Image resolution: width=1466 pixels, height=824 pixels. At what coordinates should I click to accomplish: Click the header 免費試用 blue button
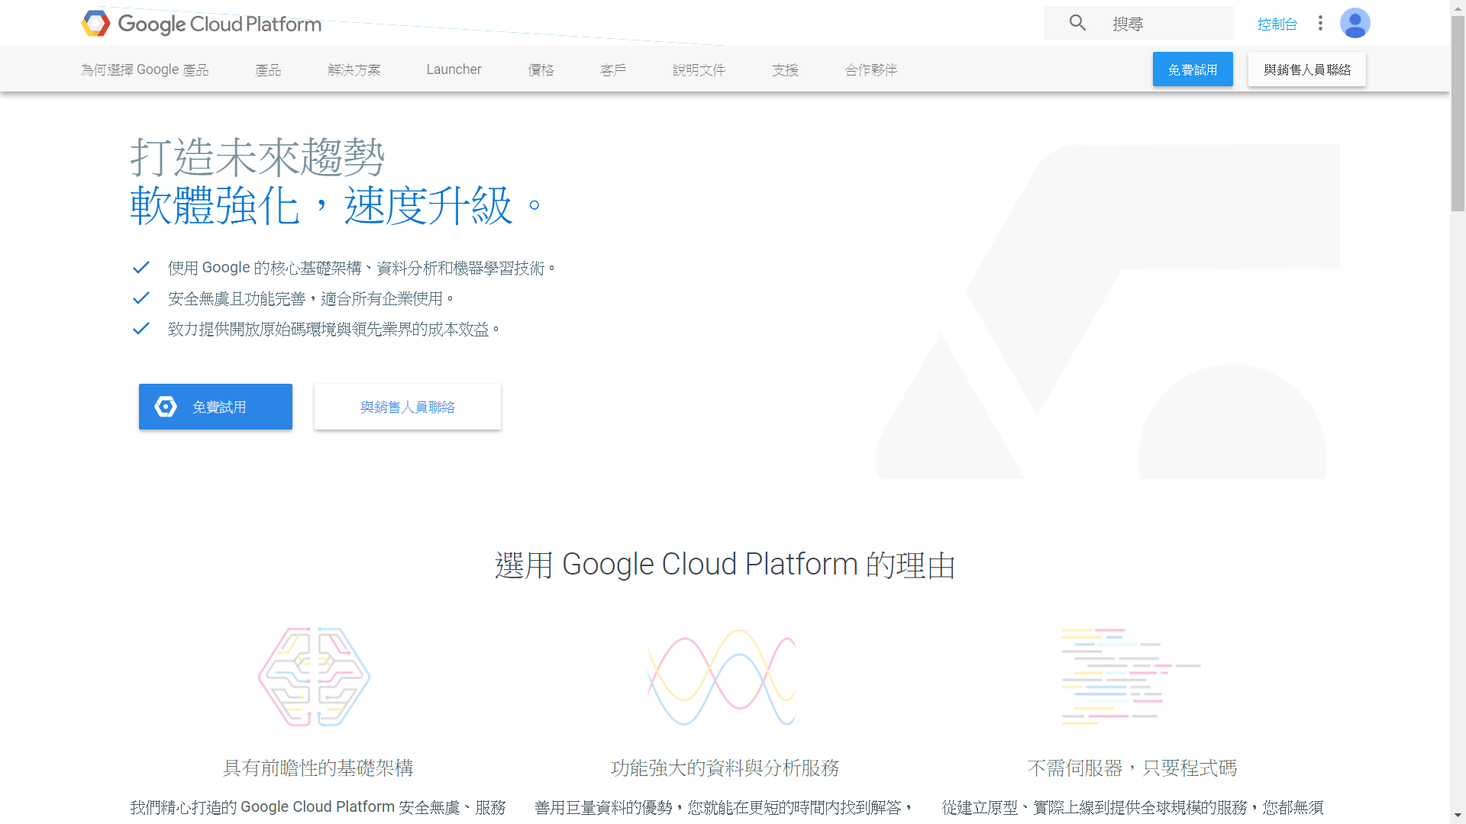tap(1193, 69)
